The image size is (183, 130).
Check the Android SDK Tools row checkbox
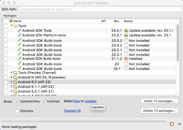pyautogui.click(x=6, y=30)
